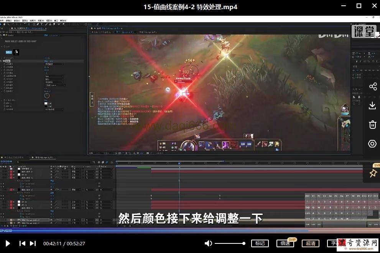
Task: Toggle the shy layers hide switch
Action: pyautogui.click(x=99, y=162)
